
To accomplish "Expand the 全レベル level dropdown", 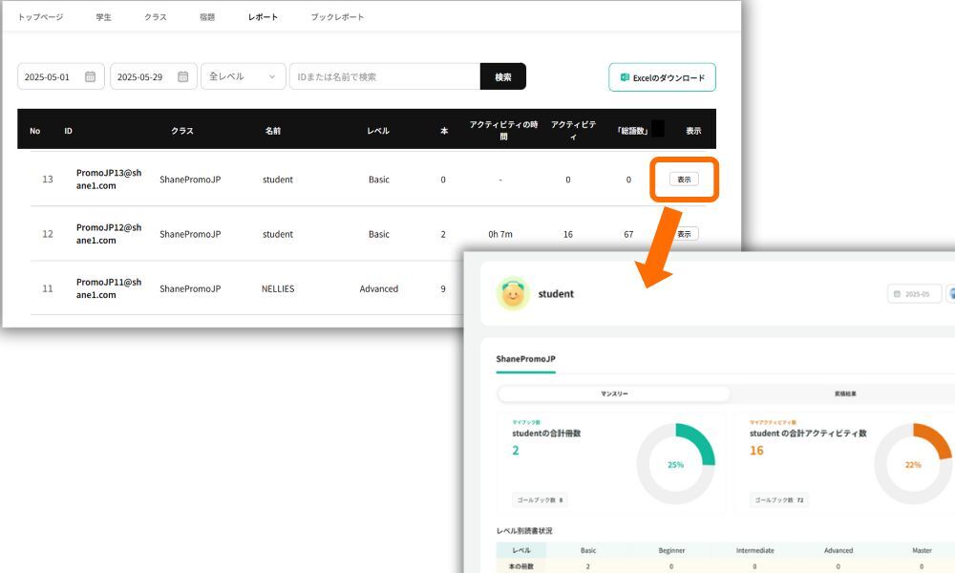I will [243, 77].
